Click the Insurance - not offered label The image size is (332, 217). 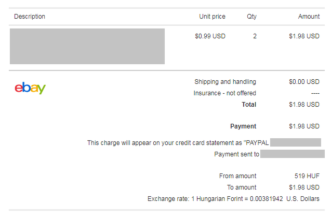(x=224, y=93)
